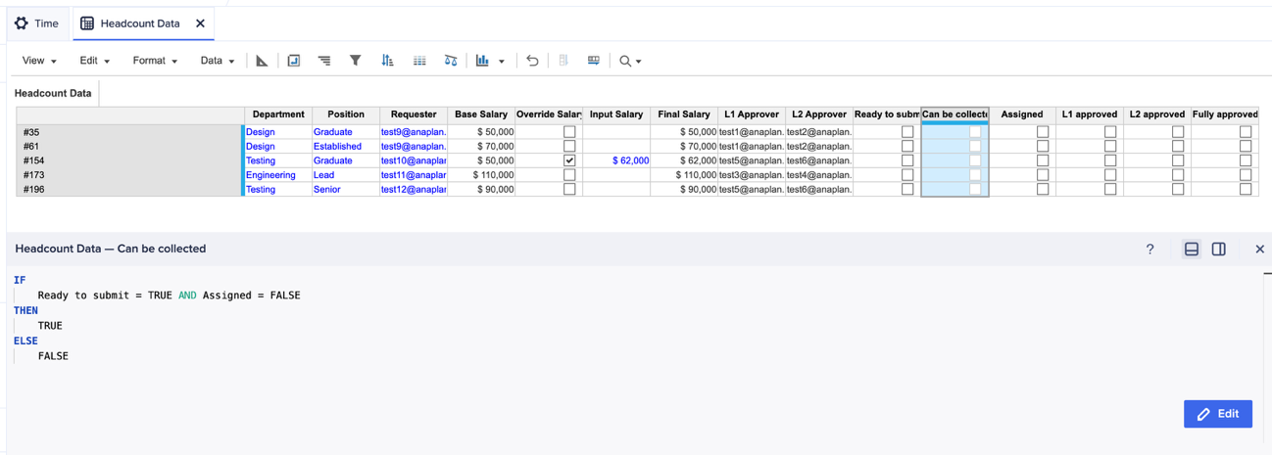Viewport: 1272px width, 455px height.
Task: Click the Design link in row #35
Action: click(x=261, y=132)
